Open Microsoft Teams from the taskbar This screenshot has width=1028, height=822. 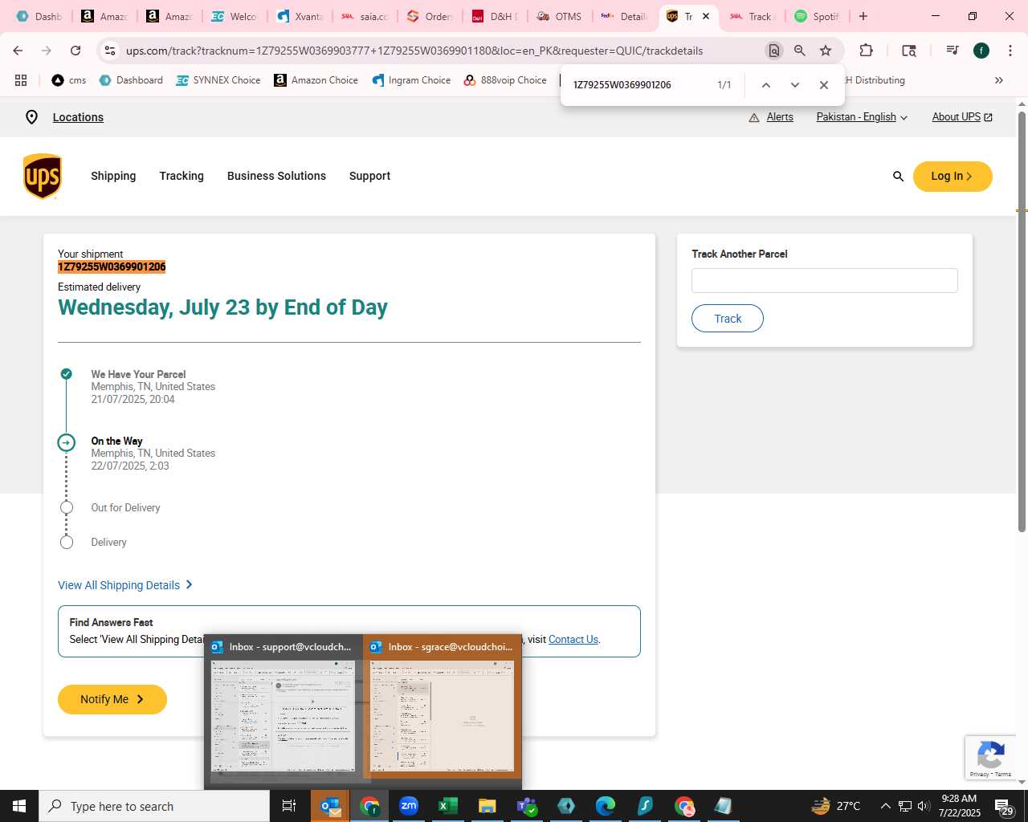point(527,806)
